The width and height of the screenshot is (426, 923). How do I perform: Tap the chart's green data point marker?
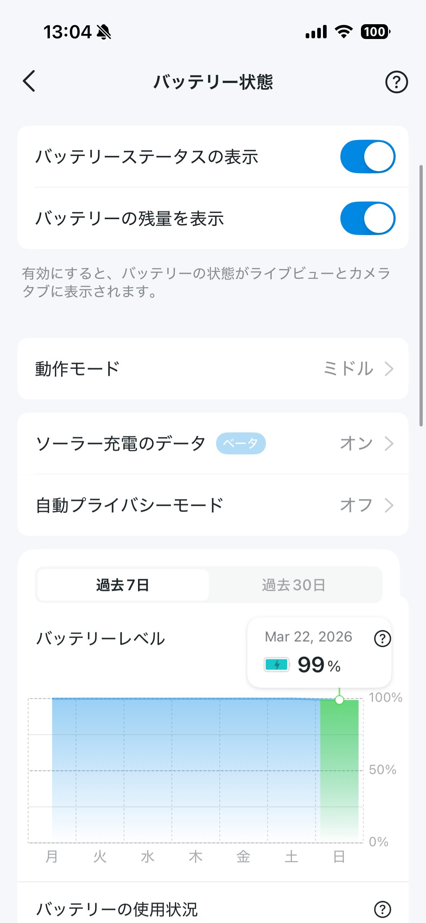(339, 700)
